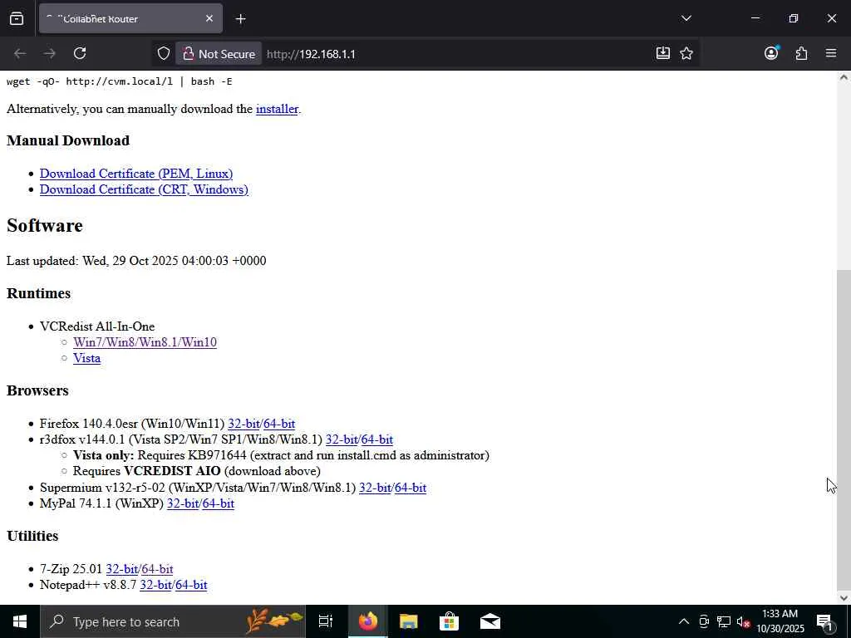Select the CollabNet Router tab

pyautogui.click(x=130, y=19)
